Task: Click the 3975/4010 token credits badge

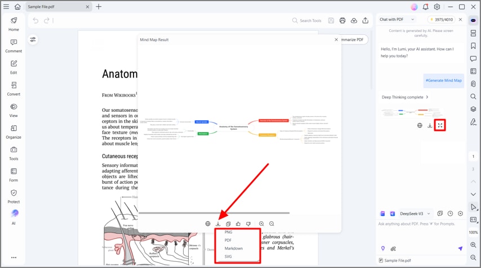Action: point(442,19)
